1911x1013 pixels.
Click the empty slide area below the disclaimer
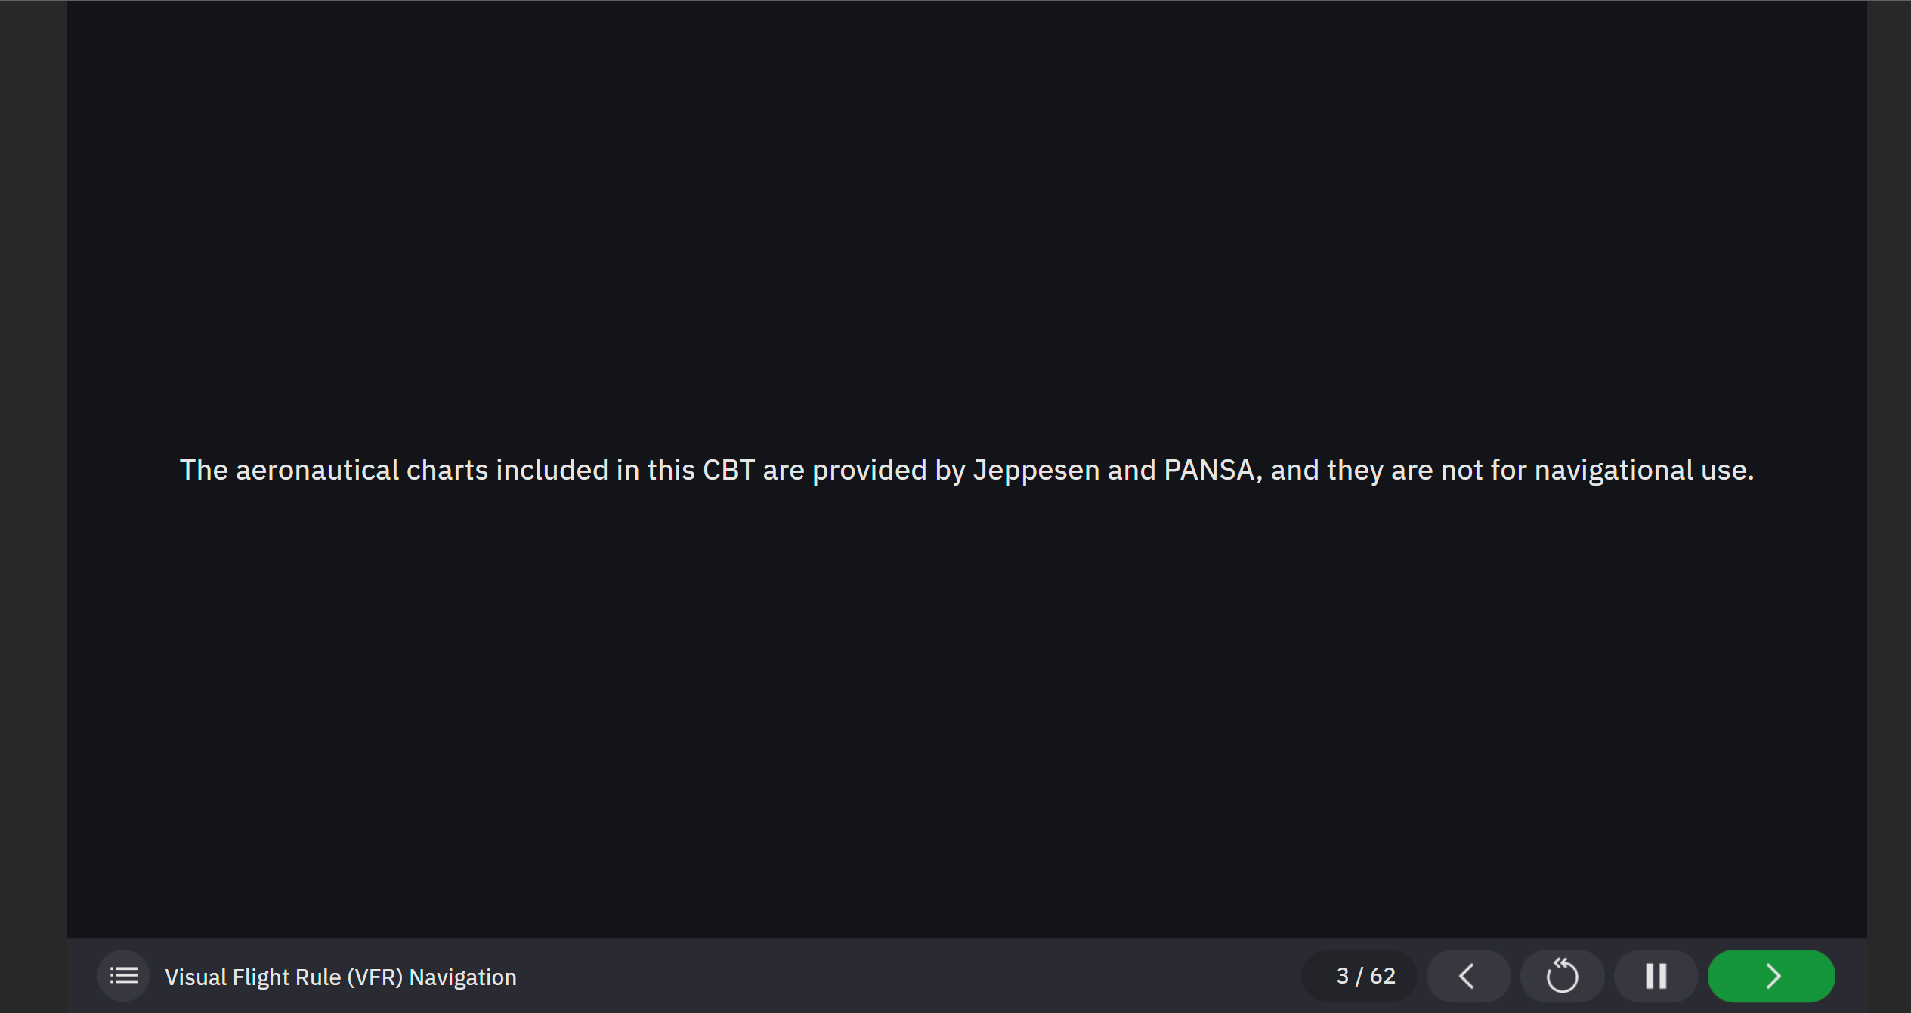pyautogui.click(x=966, y=718)
